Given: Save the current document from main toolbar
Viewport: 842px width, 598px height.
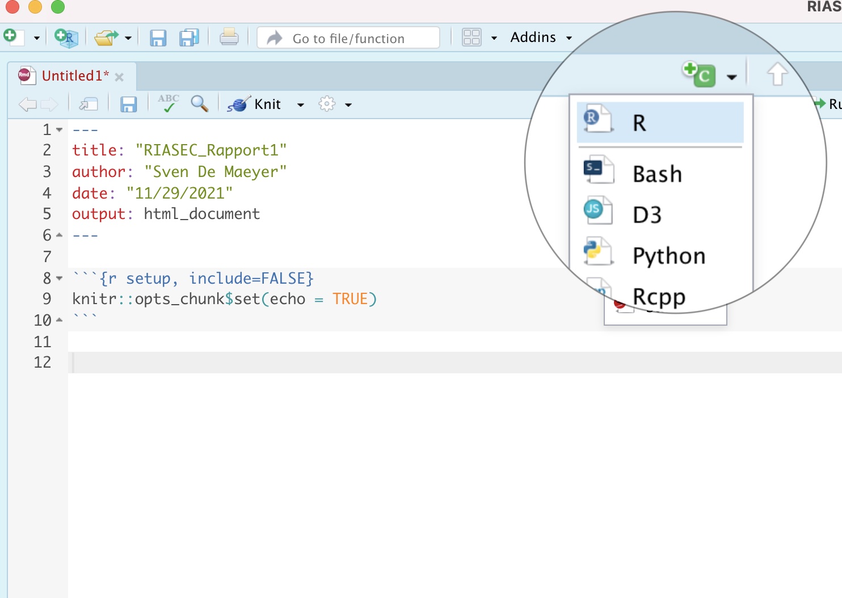Looking at the screenshot, I should (158, 38).
